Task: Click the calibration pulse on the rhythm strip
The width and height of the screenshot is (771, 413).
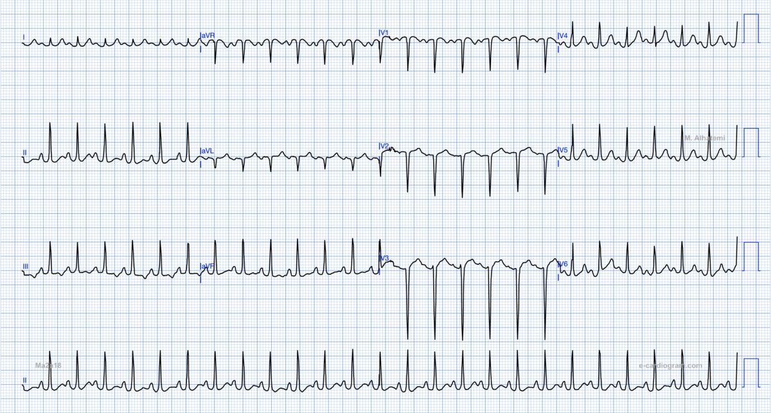Action: [x=750, y=373]
